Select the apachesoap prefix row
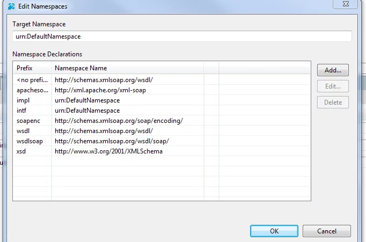This screenshot has width=366, height=242. [32, 90]
